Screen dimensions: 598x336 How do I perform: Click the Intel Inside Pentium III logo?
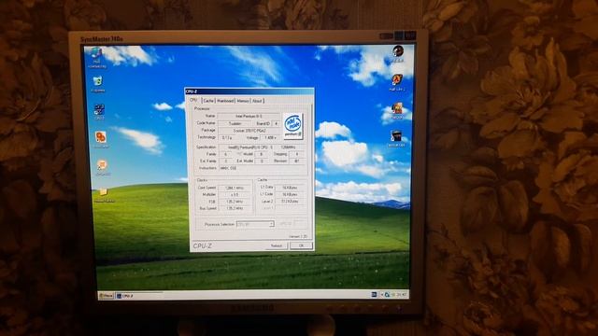coord(292,125)
